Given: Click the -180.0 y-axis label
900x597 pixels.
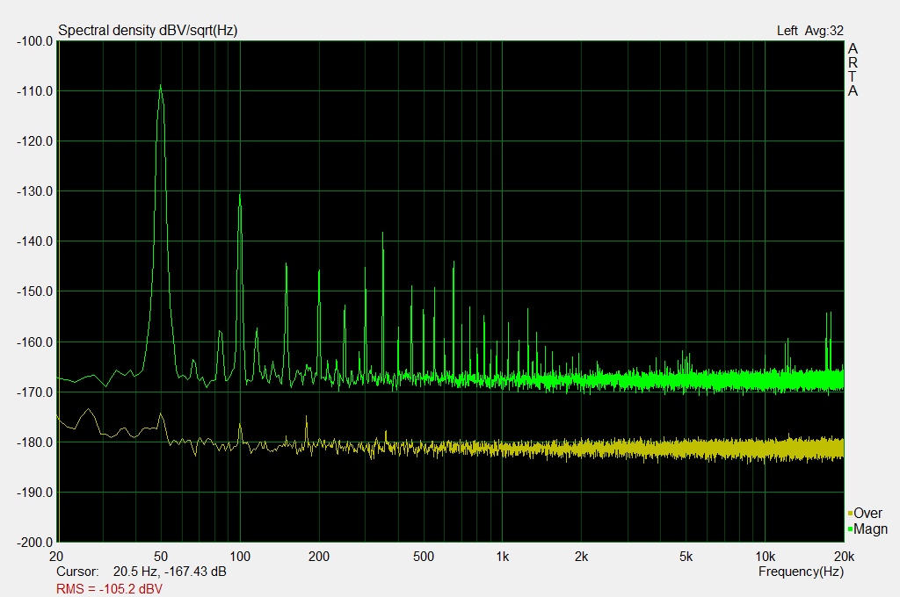Looking at the screenshot, I should [x=35, y=442].
